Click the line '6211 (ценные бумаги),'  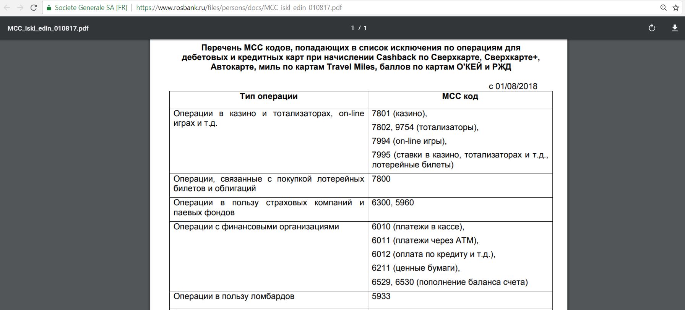pos(416,268)
